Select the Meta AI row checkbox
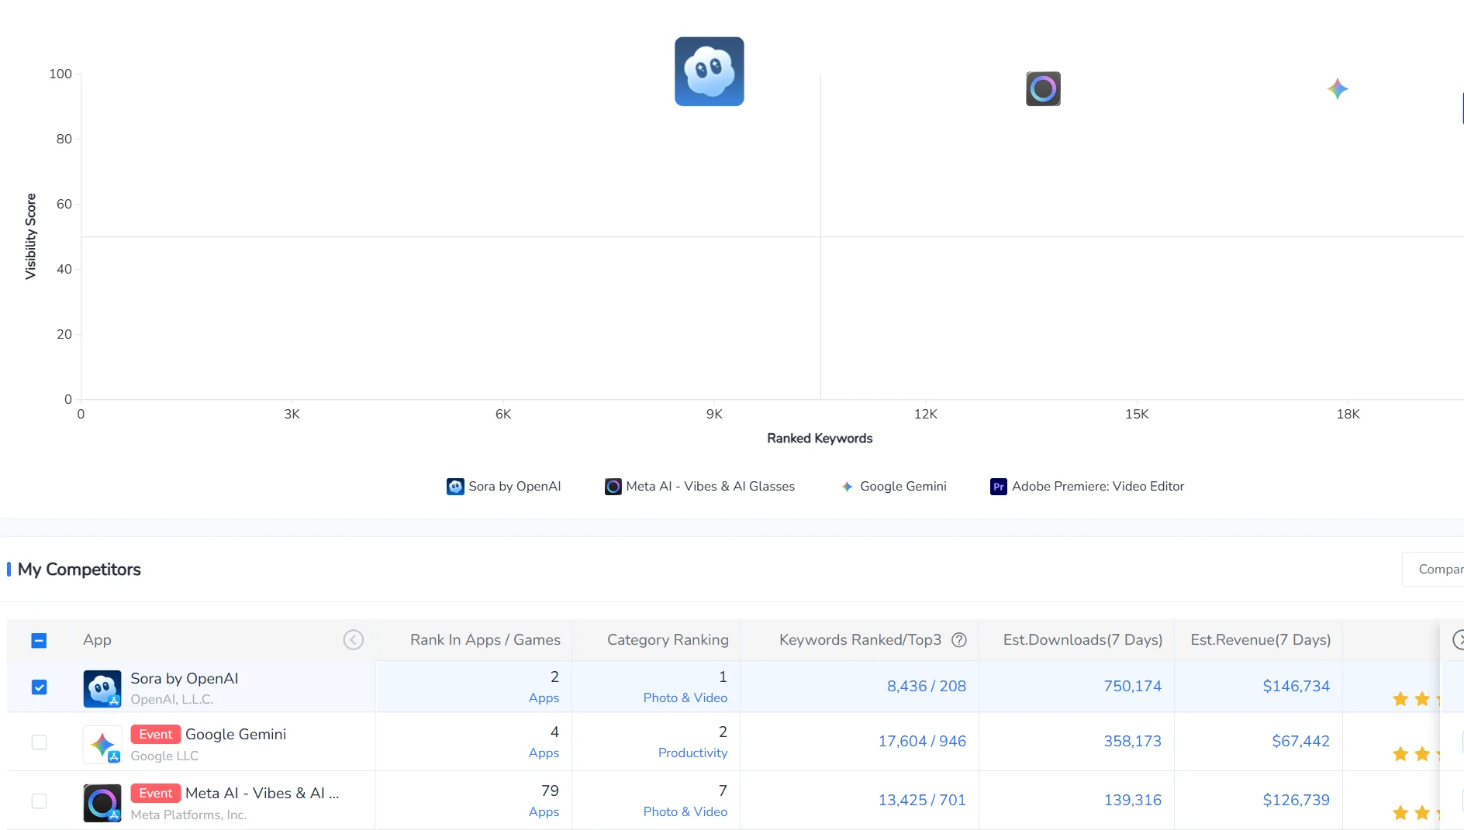This screenshot has height=830, width=1464. coord(39,801)
